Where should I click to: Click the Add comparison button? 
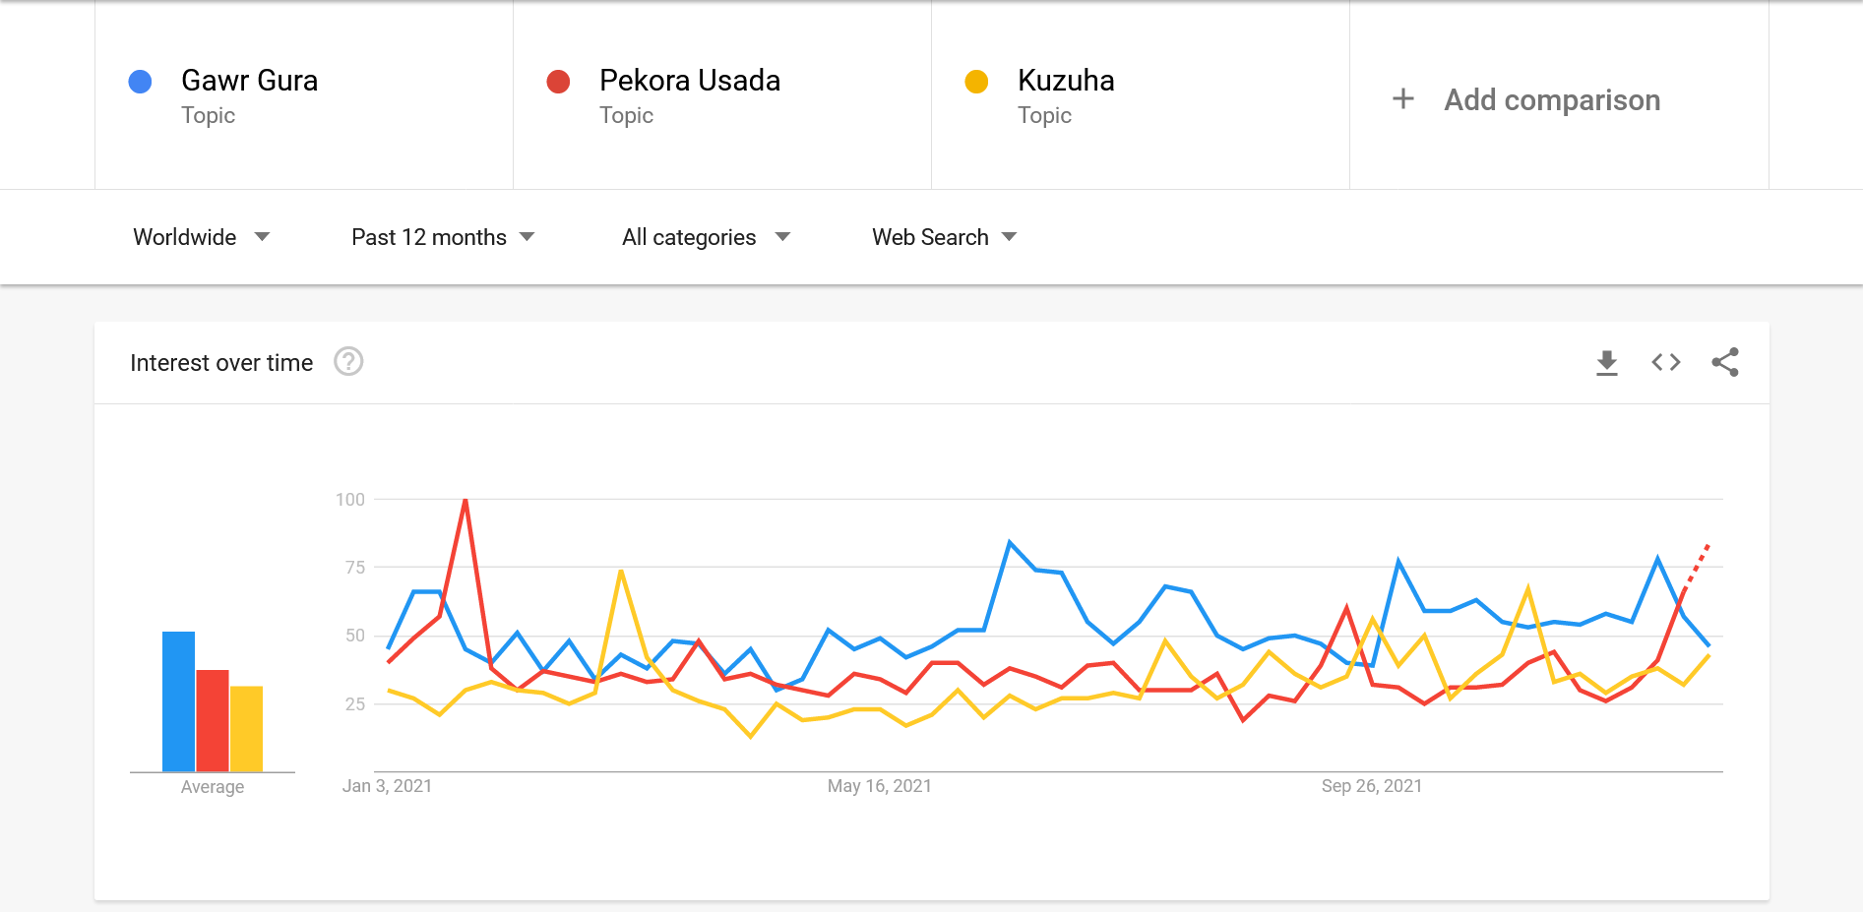click(1551, 99)
